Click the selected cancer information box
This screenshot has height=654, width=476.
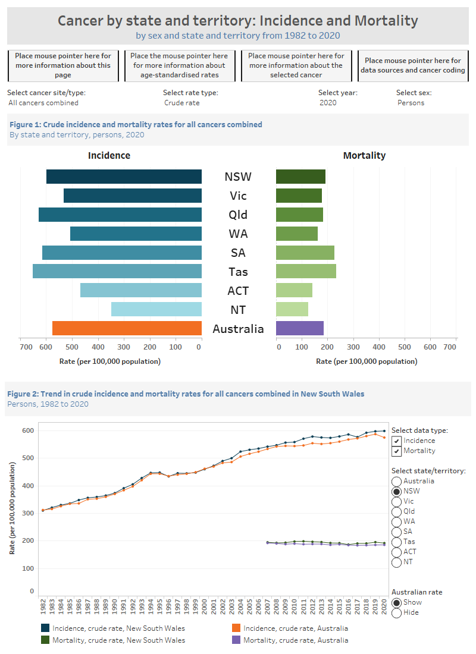(x=296, y=65)
